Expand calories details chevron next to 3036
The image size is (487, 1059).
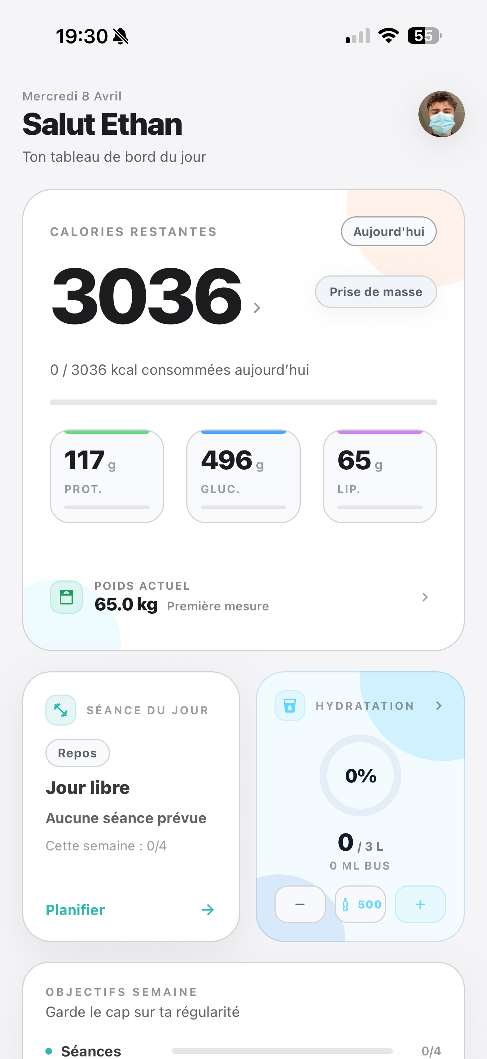tap(257, 308)
